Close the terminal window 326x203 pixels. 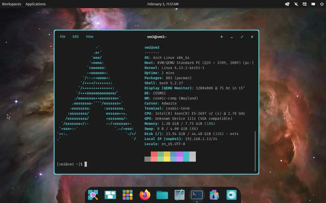[252, 37]
